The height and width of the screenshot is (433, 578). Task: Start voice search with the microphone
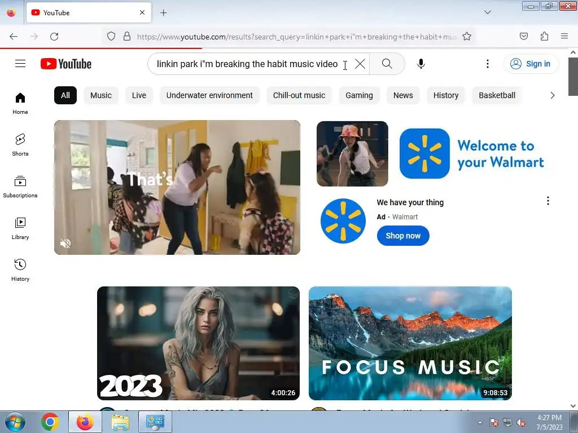point(421,64)
